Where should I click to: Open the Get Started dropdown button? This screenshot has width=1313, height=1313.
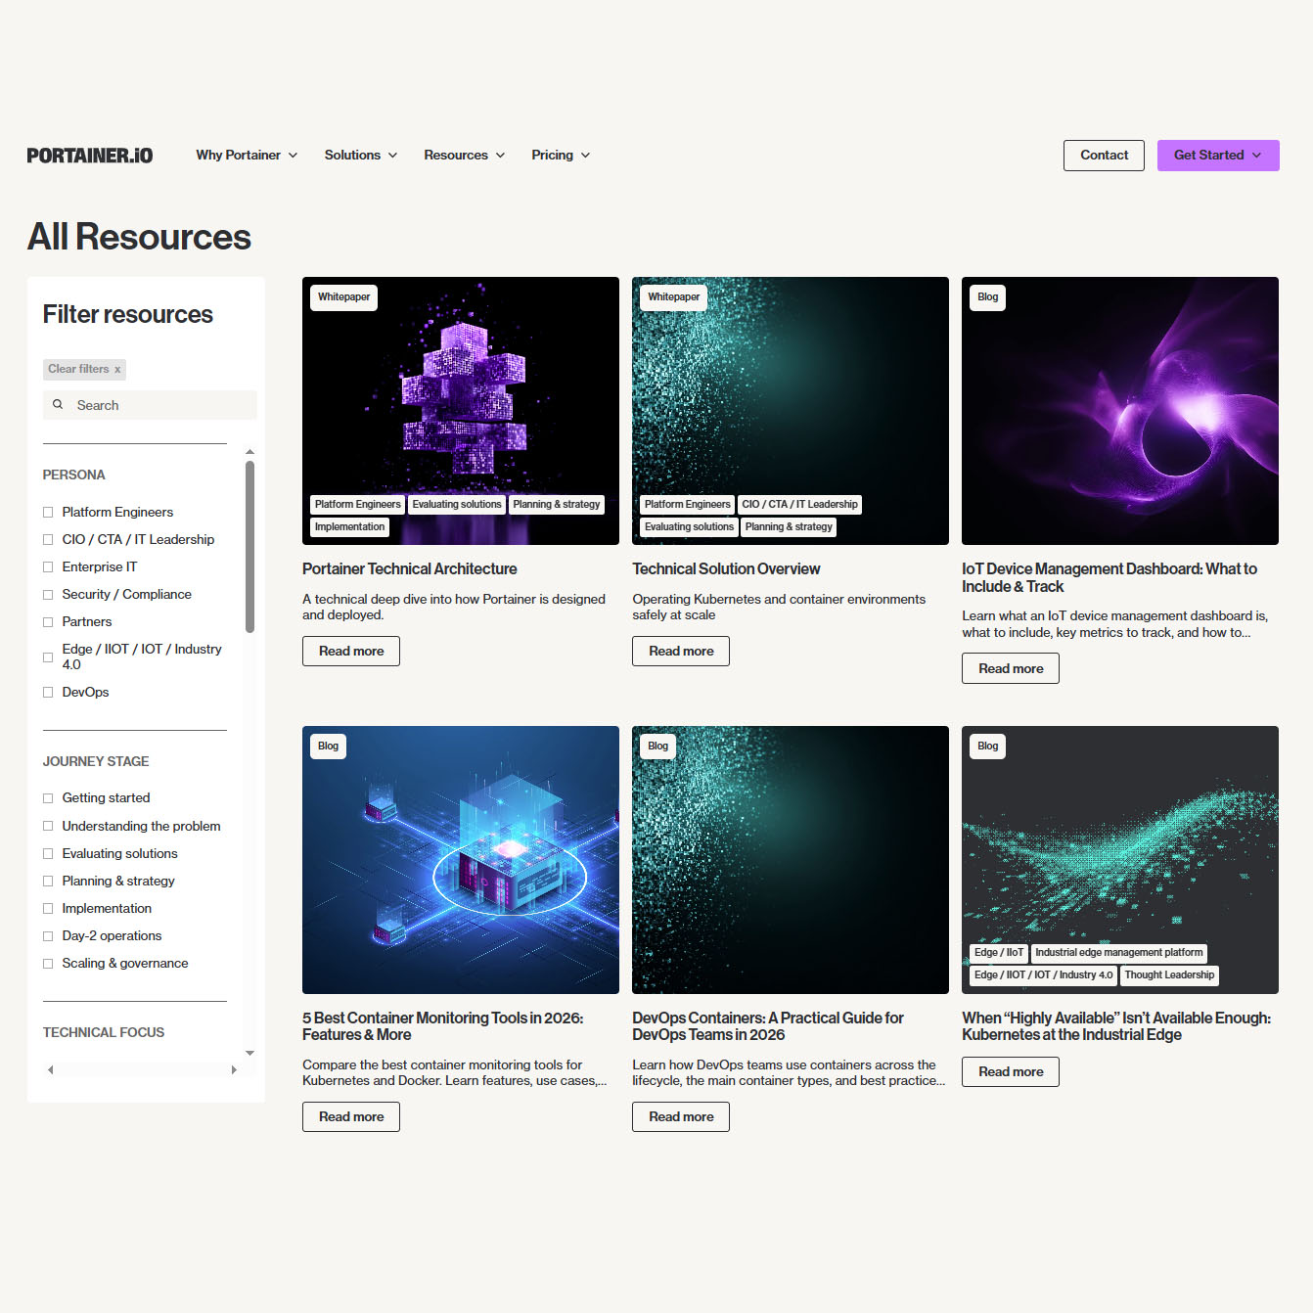pyautogui.click(x=1218, y=156)
